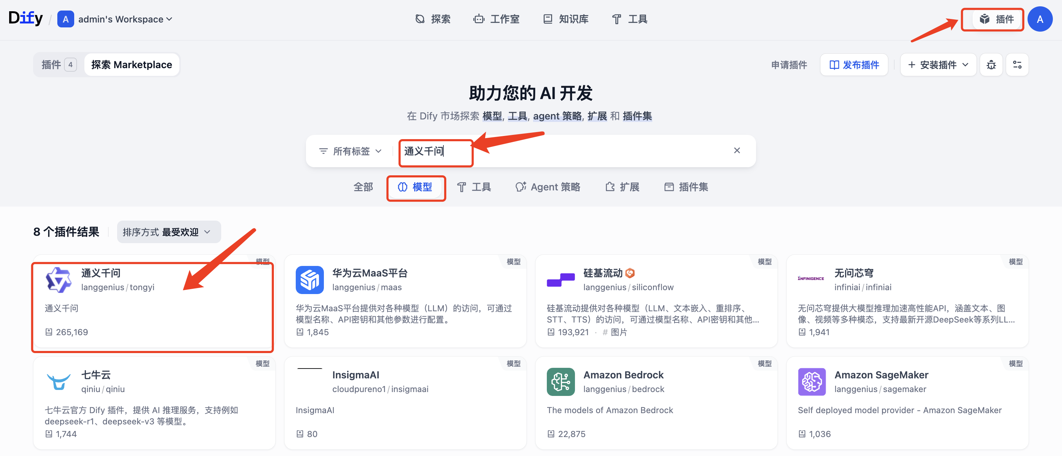Open the InsigmaAI plugin title
Screen dimensions: 1062x456
pyautogui.click(x=356, y=375)
